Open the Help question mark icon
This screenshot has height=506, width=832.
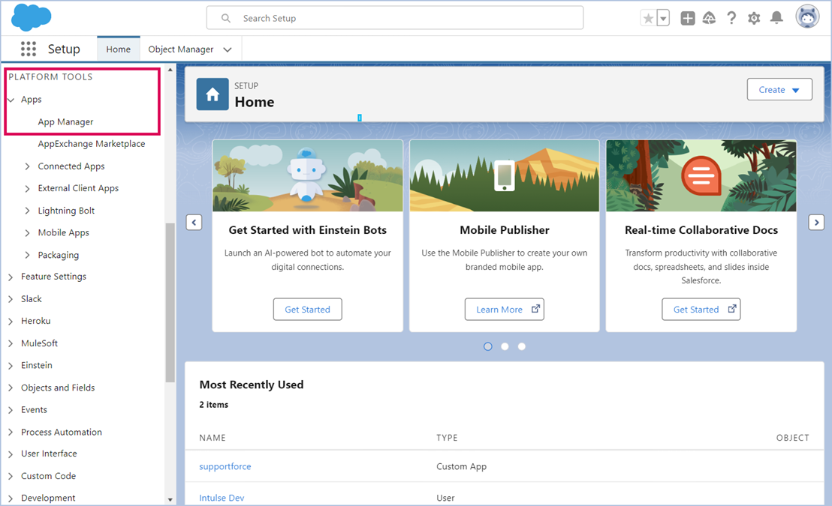tap(731, 19)
